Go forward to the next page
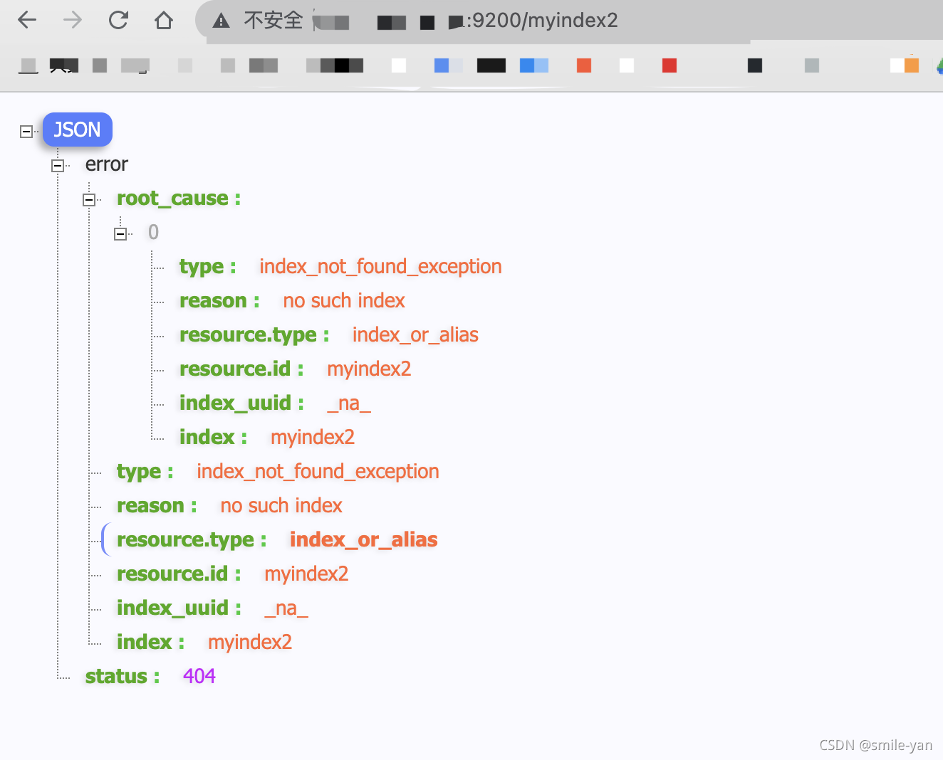943x760 pixels. [x=73, y=20]
